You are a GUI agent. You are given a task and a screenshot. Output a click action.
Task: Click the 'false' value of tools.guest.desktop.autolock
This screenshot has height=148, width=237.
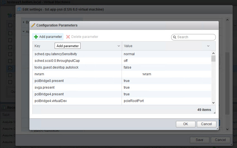pos(128,67)
